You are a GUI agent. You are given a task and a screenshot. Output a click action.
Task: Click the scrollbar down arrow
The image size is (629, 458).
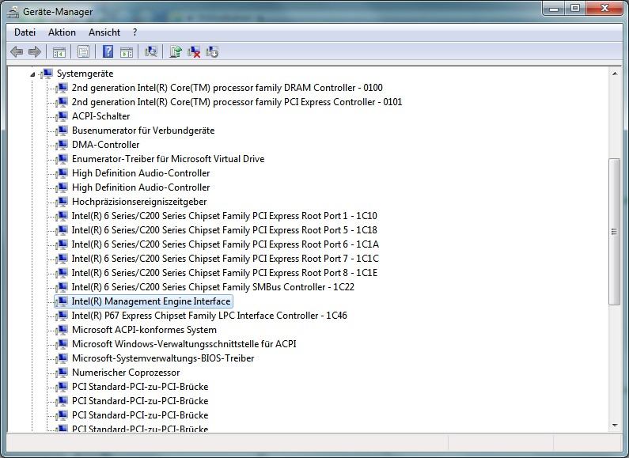click(615, 426)
